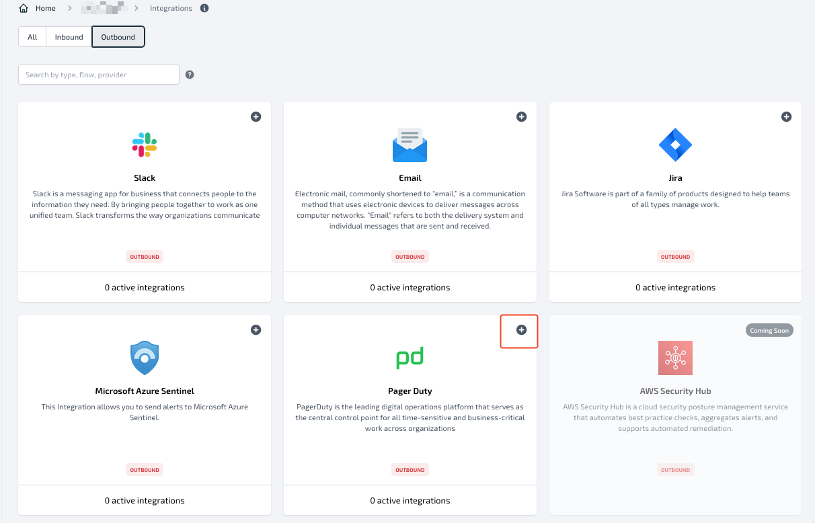The height and width of the screenshot is (523, 815).
Task: Click the Pager Duty pd logo
Action: (x=410, y=358)
